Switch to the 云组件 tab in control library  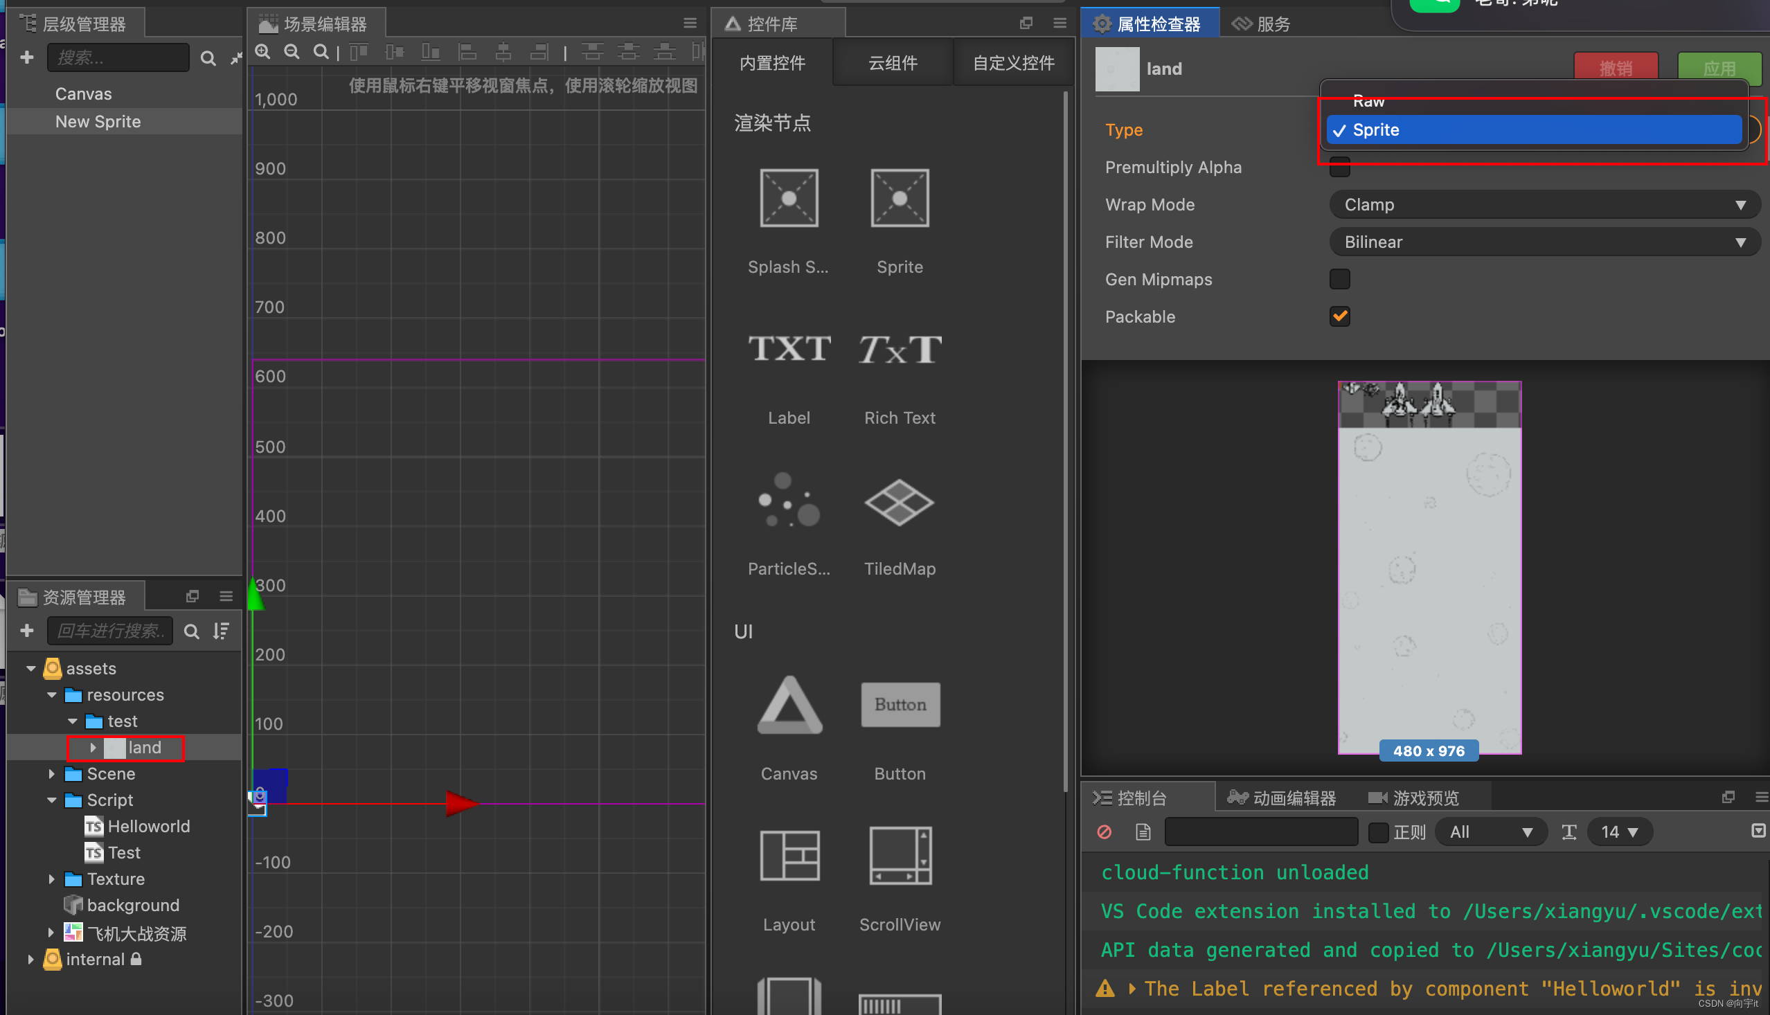[x=893, y=63]
